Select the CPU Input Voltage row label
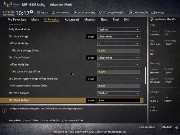The width and height of the screenshot is (180, 135). click(19, 100)
